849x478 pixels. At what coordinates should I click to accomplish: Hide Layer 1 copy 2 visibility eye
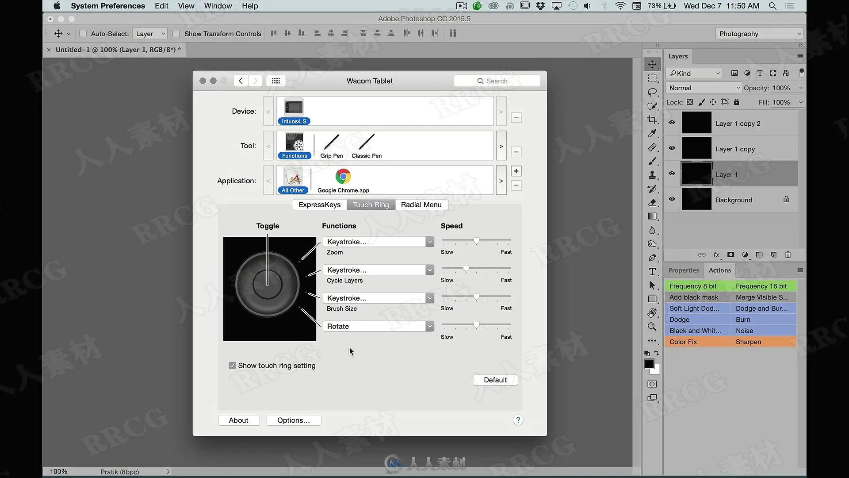coord(672,123)
